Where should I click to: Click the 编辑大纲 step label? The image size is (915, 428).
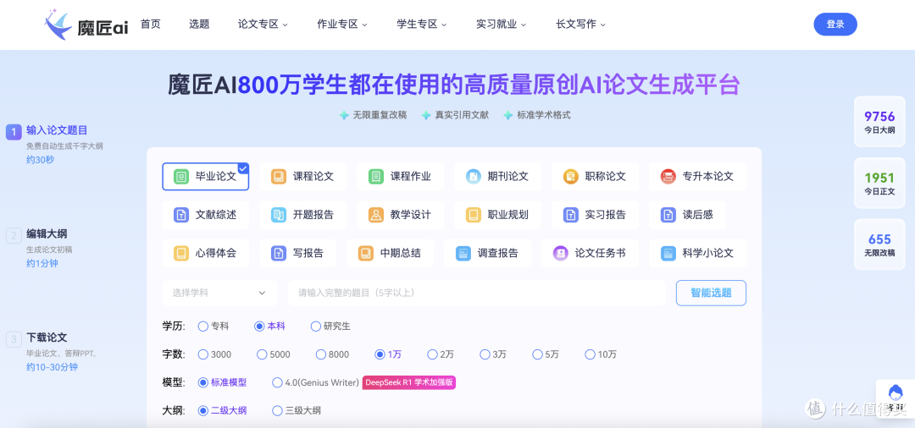47,234
